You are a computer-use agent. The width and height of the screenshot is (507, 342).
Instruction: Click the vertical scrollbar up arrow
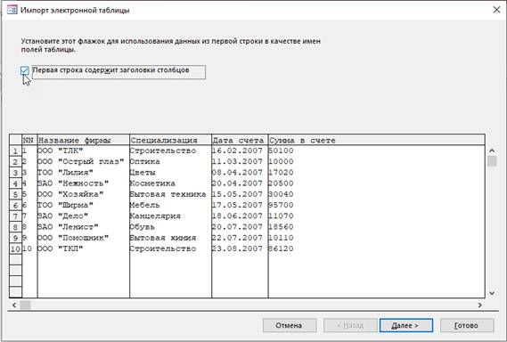pos(492,151)
